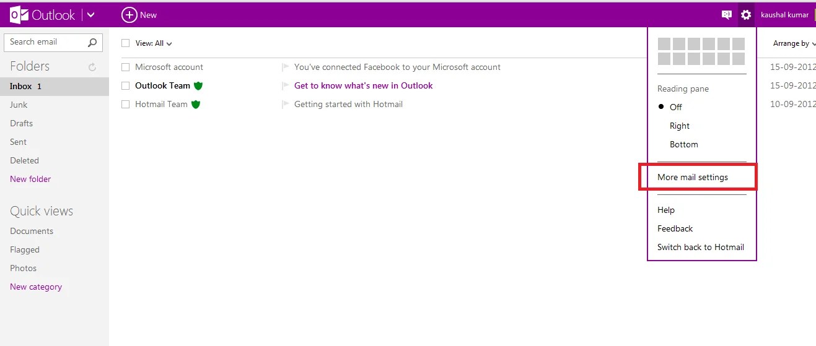This screenshot has height=346, width=816.
Task: Open the Sent folder
Action: click(x=18, y=142)
